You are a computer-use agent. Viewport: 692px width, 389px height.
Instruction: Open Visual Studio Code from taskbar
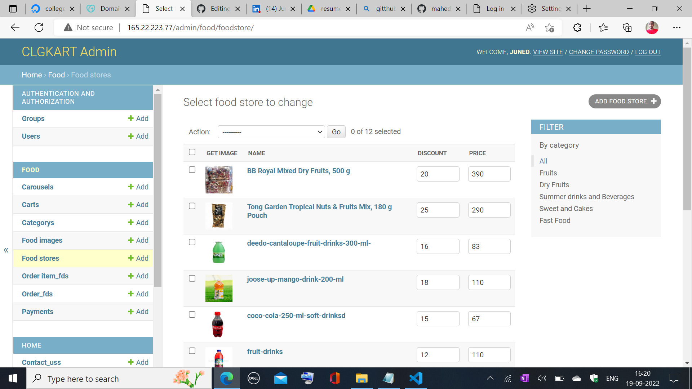coord(416,378)
